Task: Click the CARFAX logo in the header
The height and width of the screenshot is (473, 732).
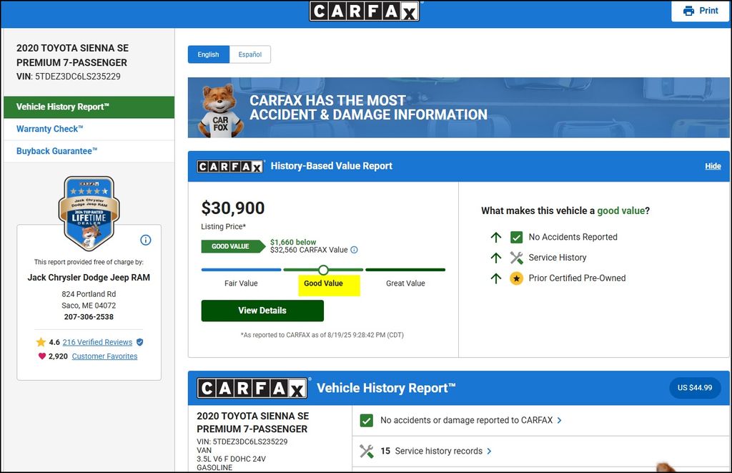Action: pos(364,11)
